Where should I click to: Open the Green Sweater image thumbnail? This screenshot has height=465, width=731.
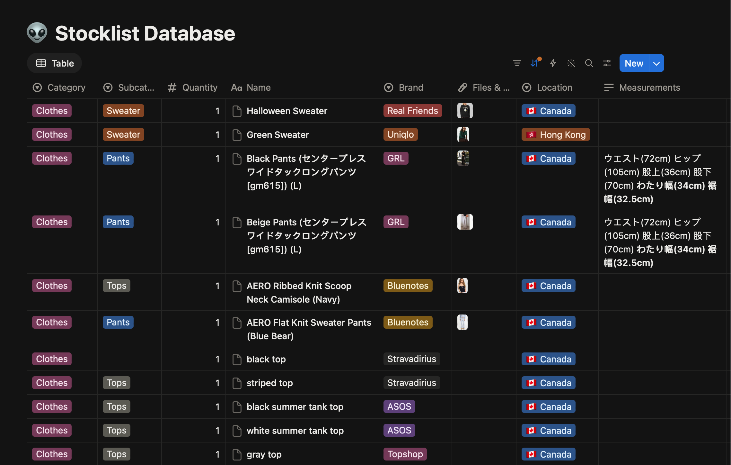[x=463, y=134]
